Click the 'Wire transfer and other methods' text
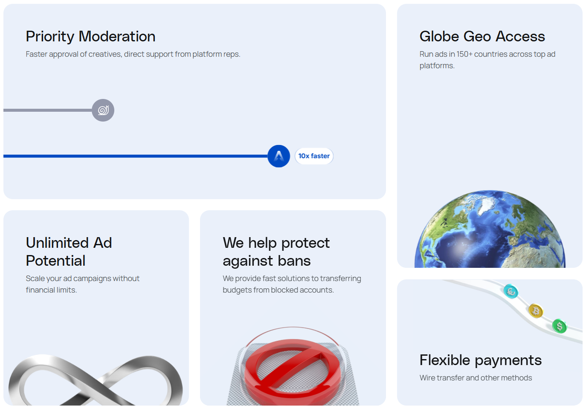 (476, 378)
